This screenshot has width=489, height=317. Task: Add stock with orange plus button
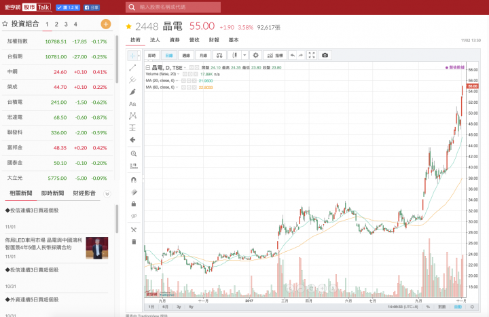(x=106, y=24)
